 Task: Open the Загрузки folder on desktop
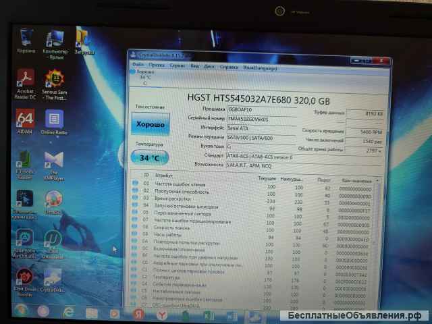[84, 41]
